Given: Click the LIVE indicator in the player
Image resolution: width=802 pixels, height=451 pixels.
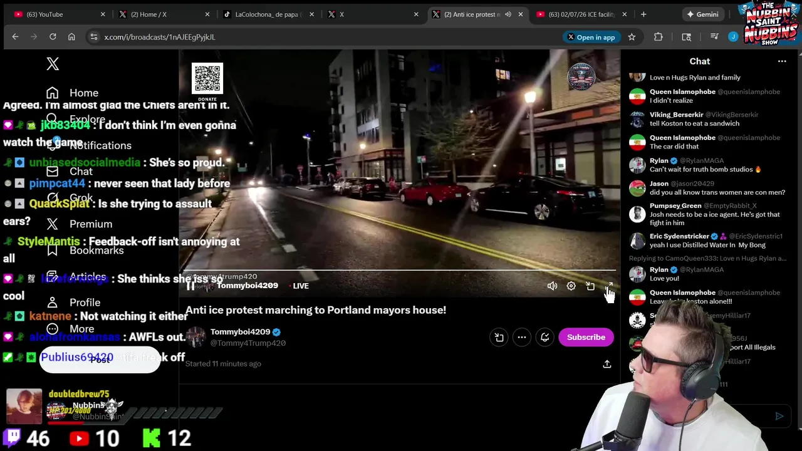Looking at the screenshot, I should click(299, 286).
